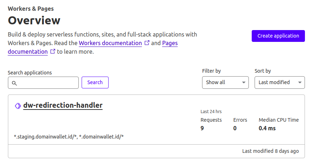Screen dimensions: 315x165
Task: Open the Show all filter dropdown
Action: click(225, 82)
